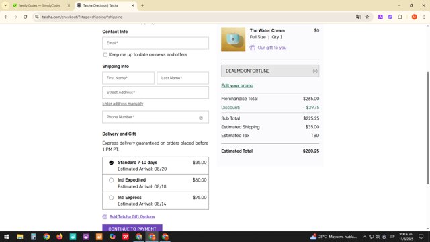Focus the Last Name input field

pyautogui.click(x=183, y=78)
